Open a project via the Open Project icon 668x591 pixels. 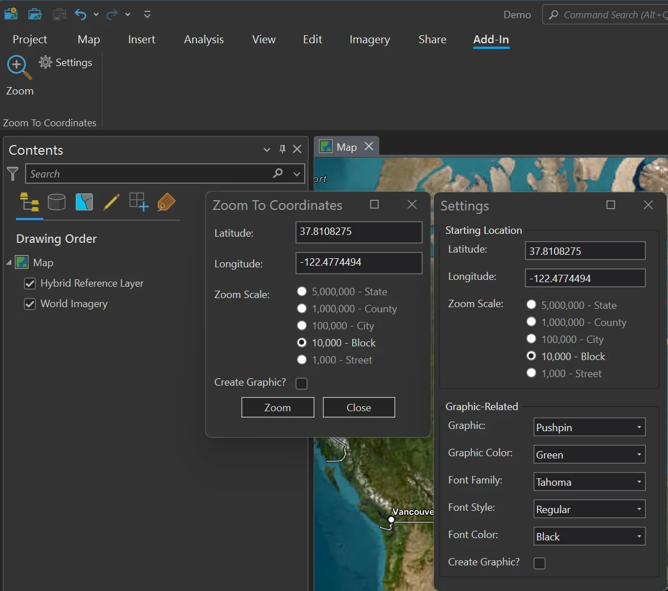[x=35, y=14]
